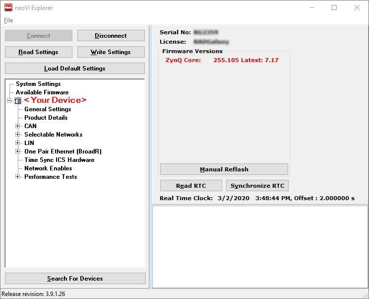
Task: Select the CAN item label
Action: coord(31,126)
